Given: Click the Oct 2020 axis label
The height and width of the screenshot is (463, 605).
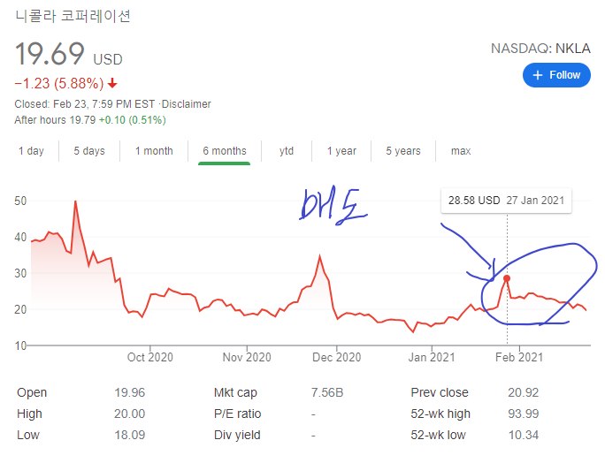Looking at the screenshot, I should coord(150,357).
